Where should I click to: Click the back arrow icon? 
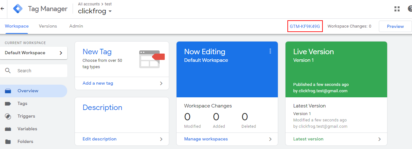2,9
